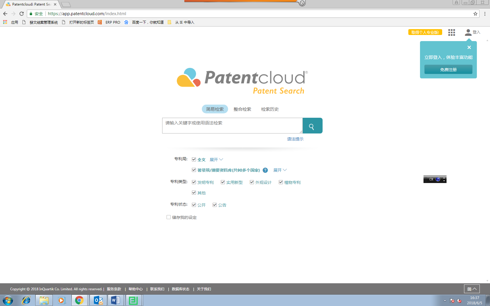Click the user login avatar icon
Viewport: 490px width, 306px height.
click(468, 32)
